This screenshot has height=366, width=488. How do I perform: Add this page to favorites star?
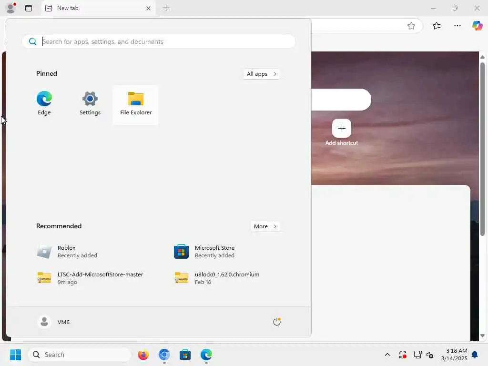click(x=411, y=26)
